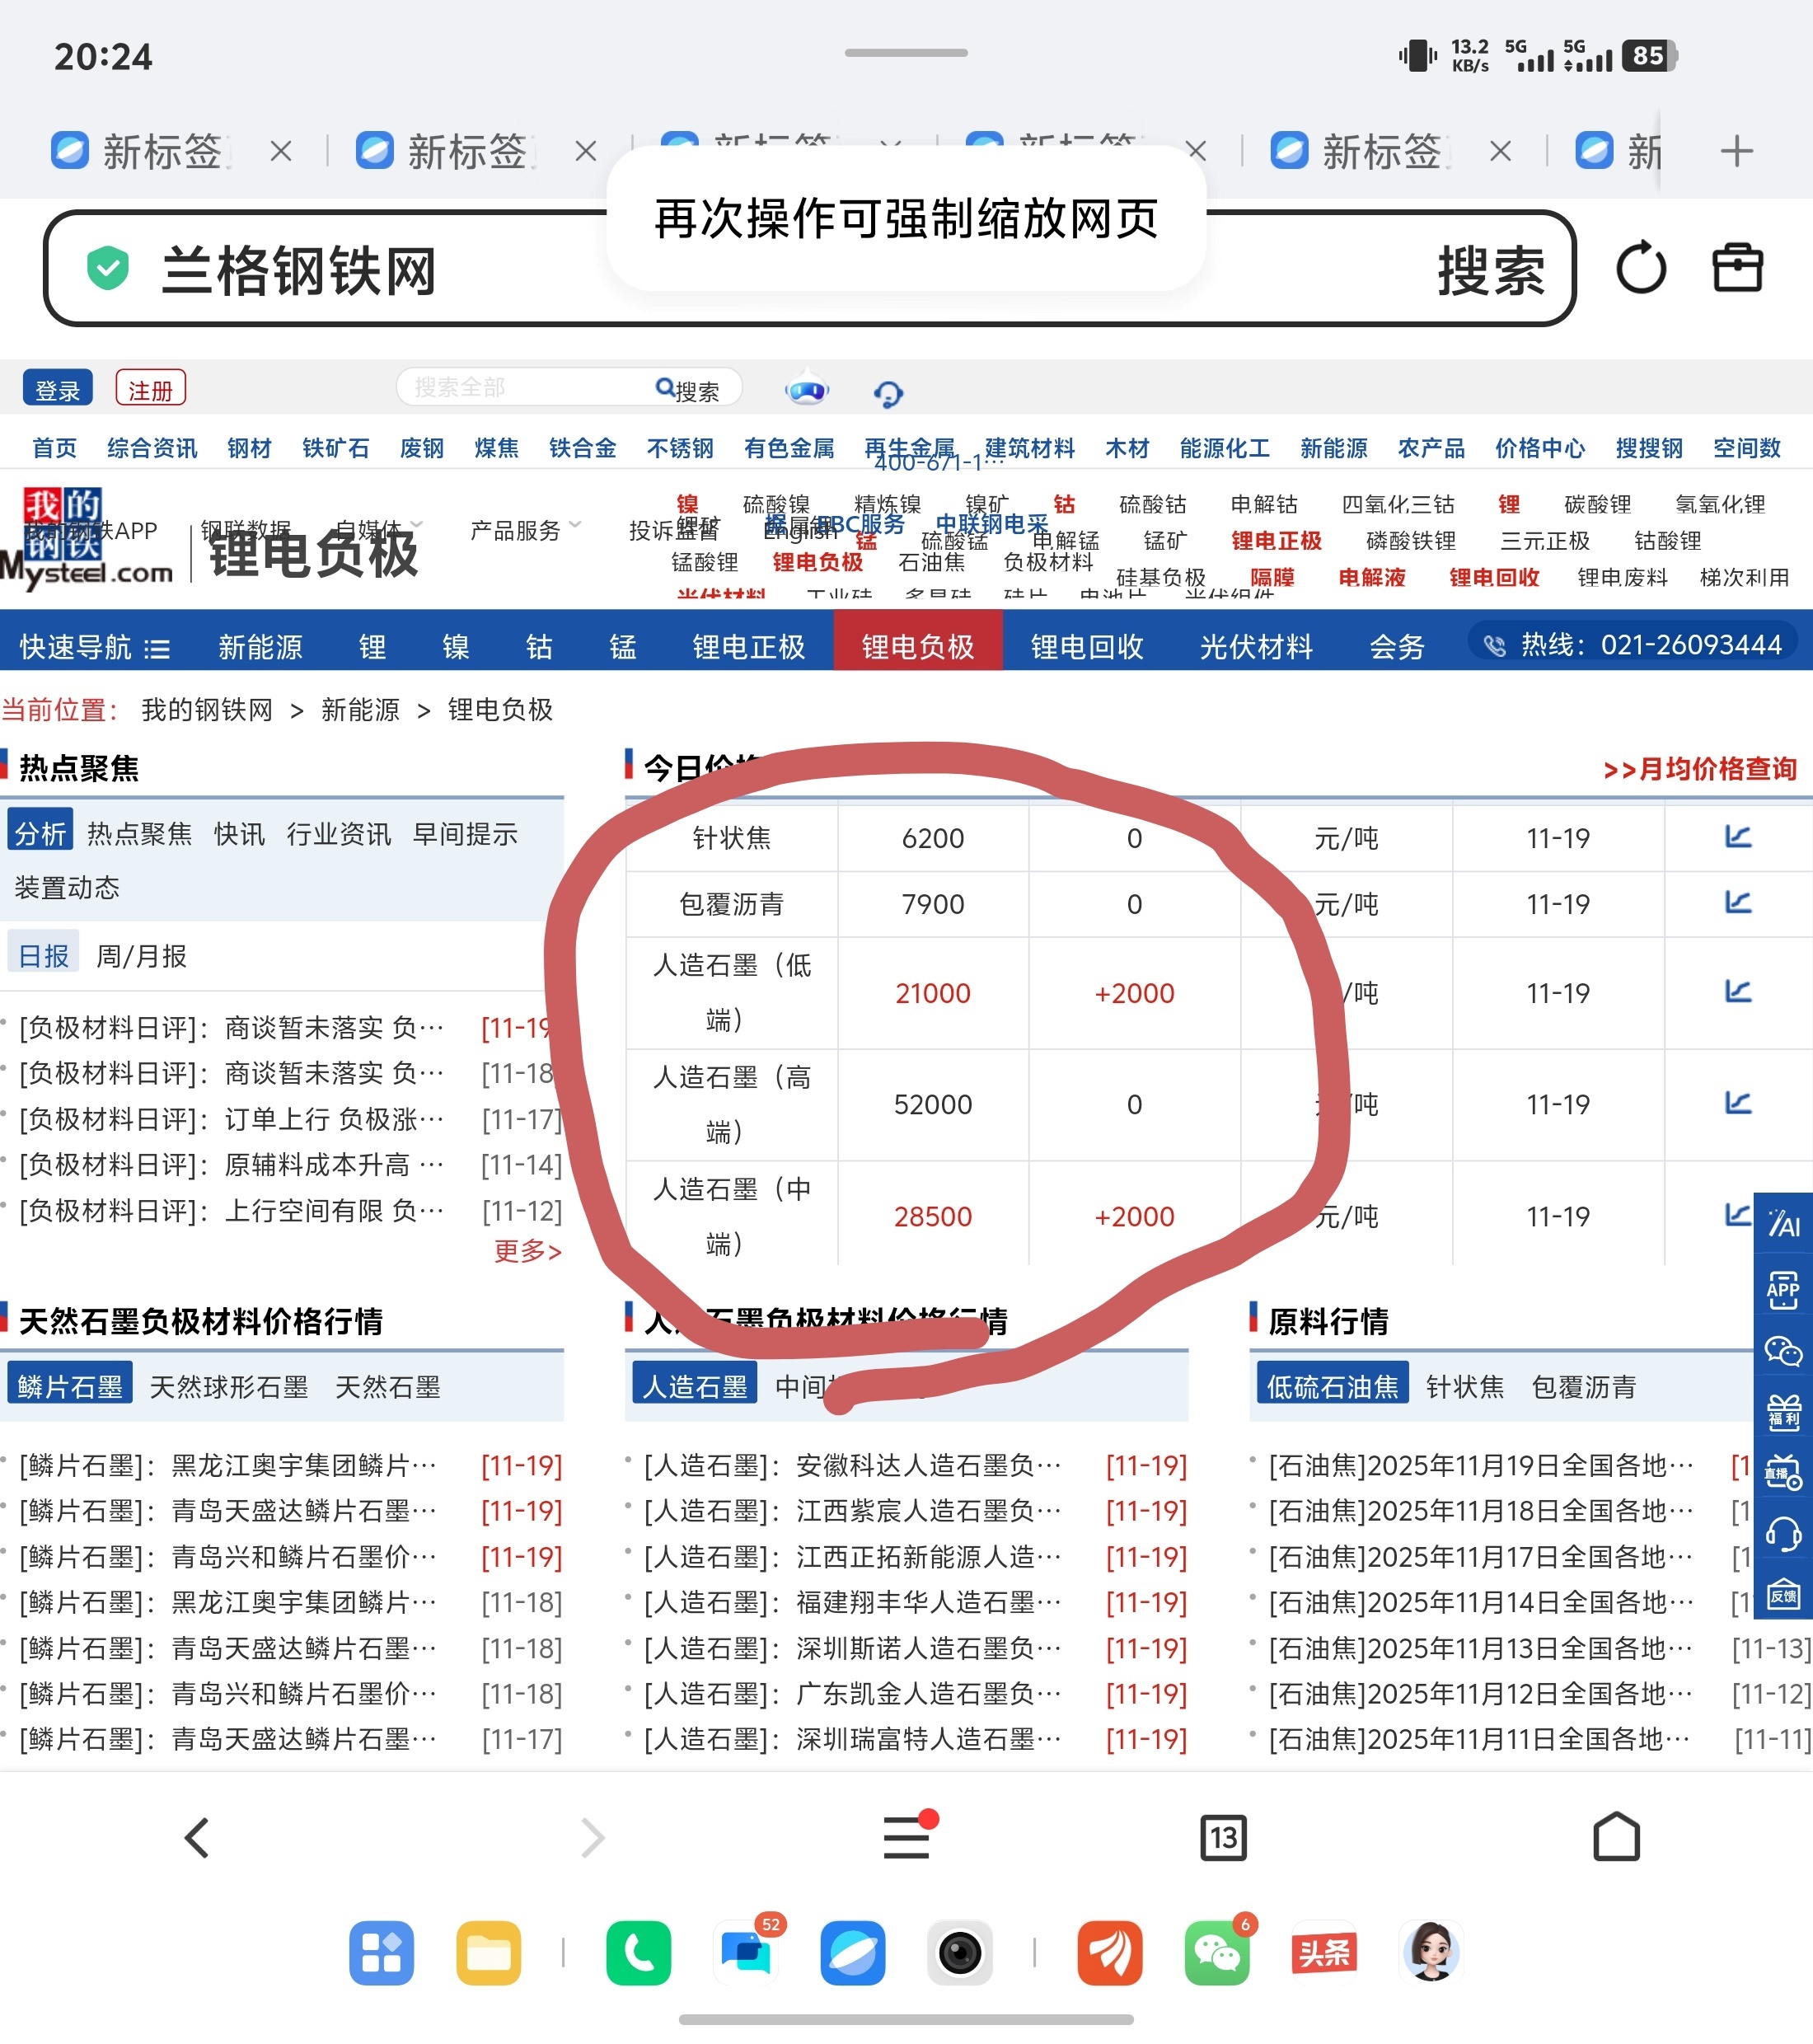Open the 快讯 tab in 热点聚焦
This screenshot has height=2044, width=1813.
pos(239,834)
